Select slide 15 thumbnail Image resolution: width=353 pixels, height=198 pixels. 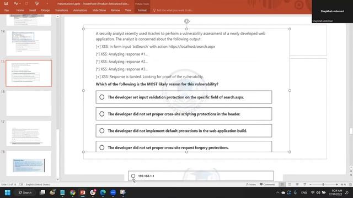29,73
